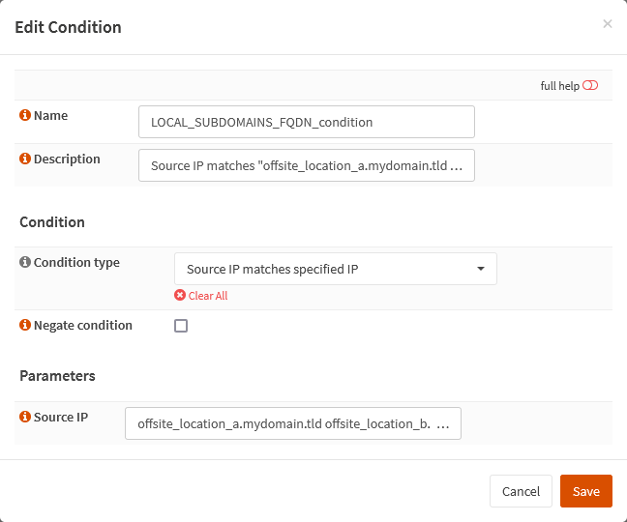
Task: Enable the Negate condition checkbox
Action: click(x=181, y=326)
